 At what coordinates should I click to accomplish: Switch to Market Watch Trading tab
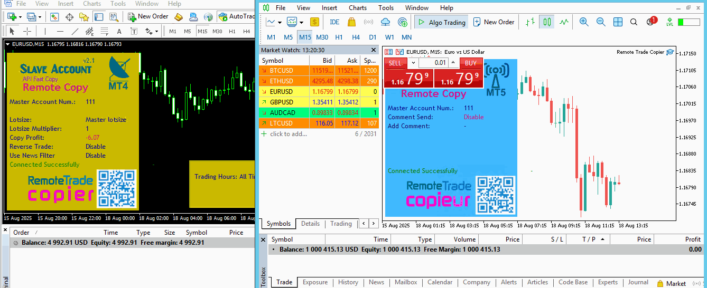[x=341, y=224]
